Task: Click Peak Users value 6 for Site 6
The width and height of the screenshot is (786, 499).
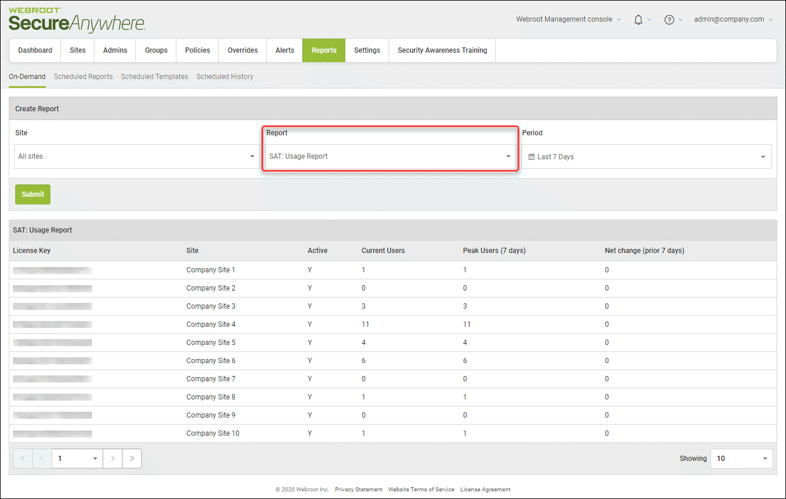Action: pyautogui.click(x=465, y=361)
